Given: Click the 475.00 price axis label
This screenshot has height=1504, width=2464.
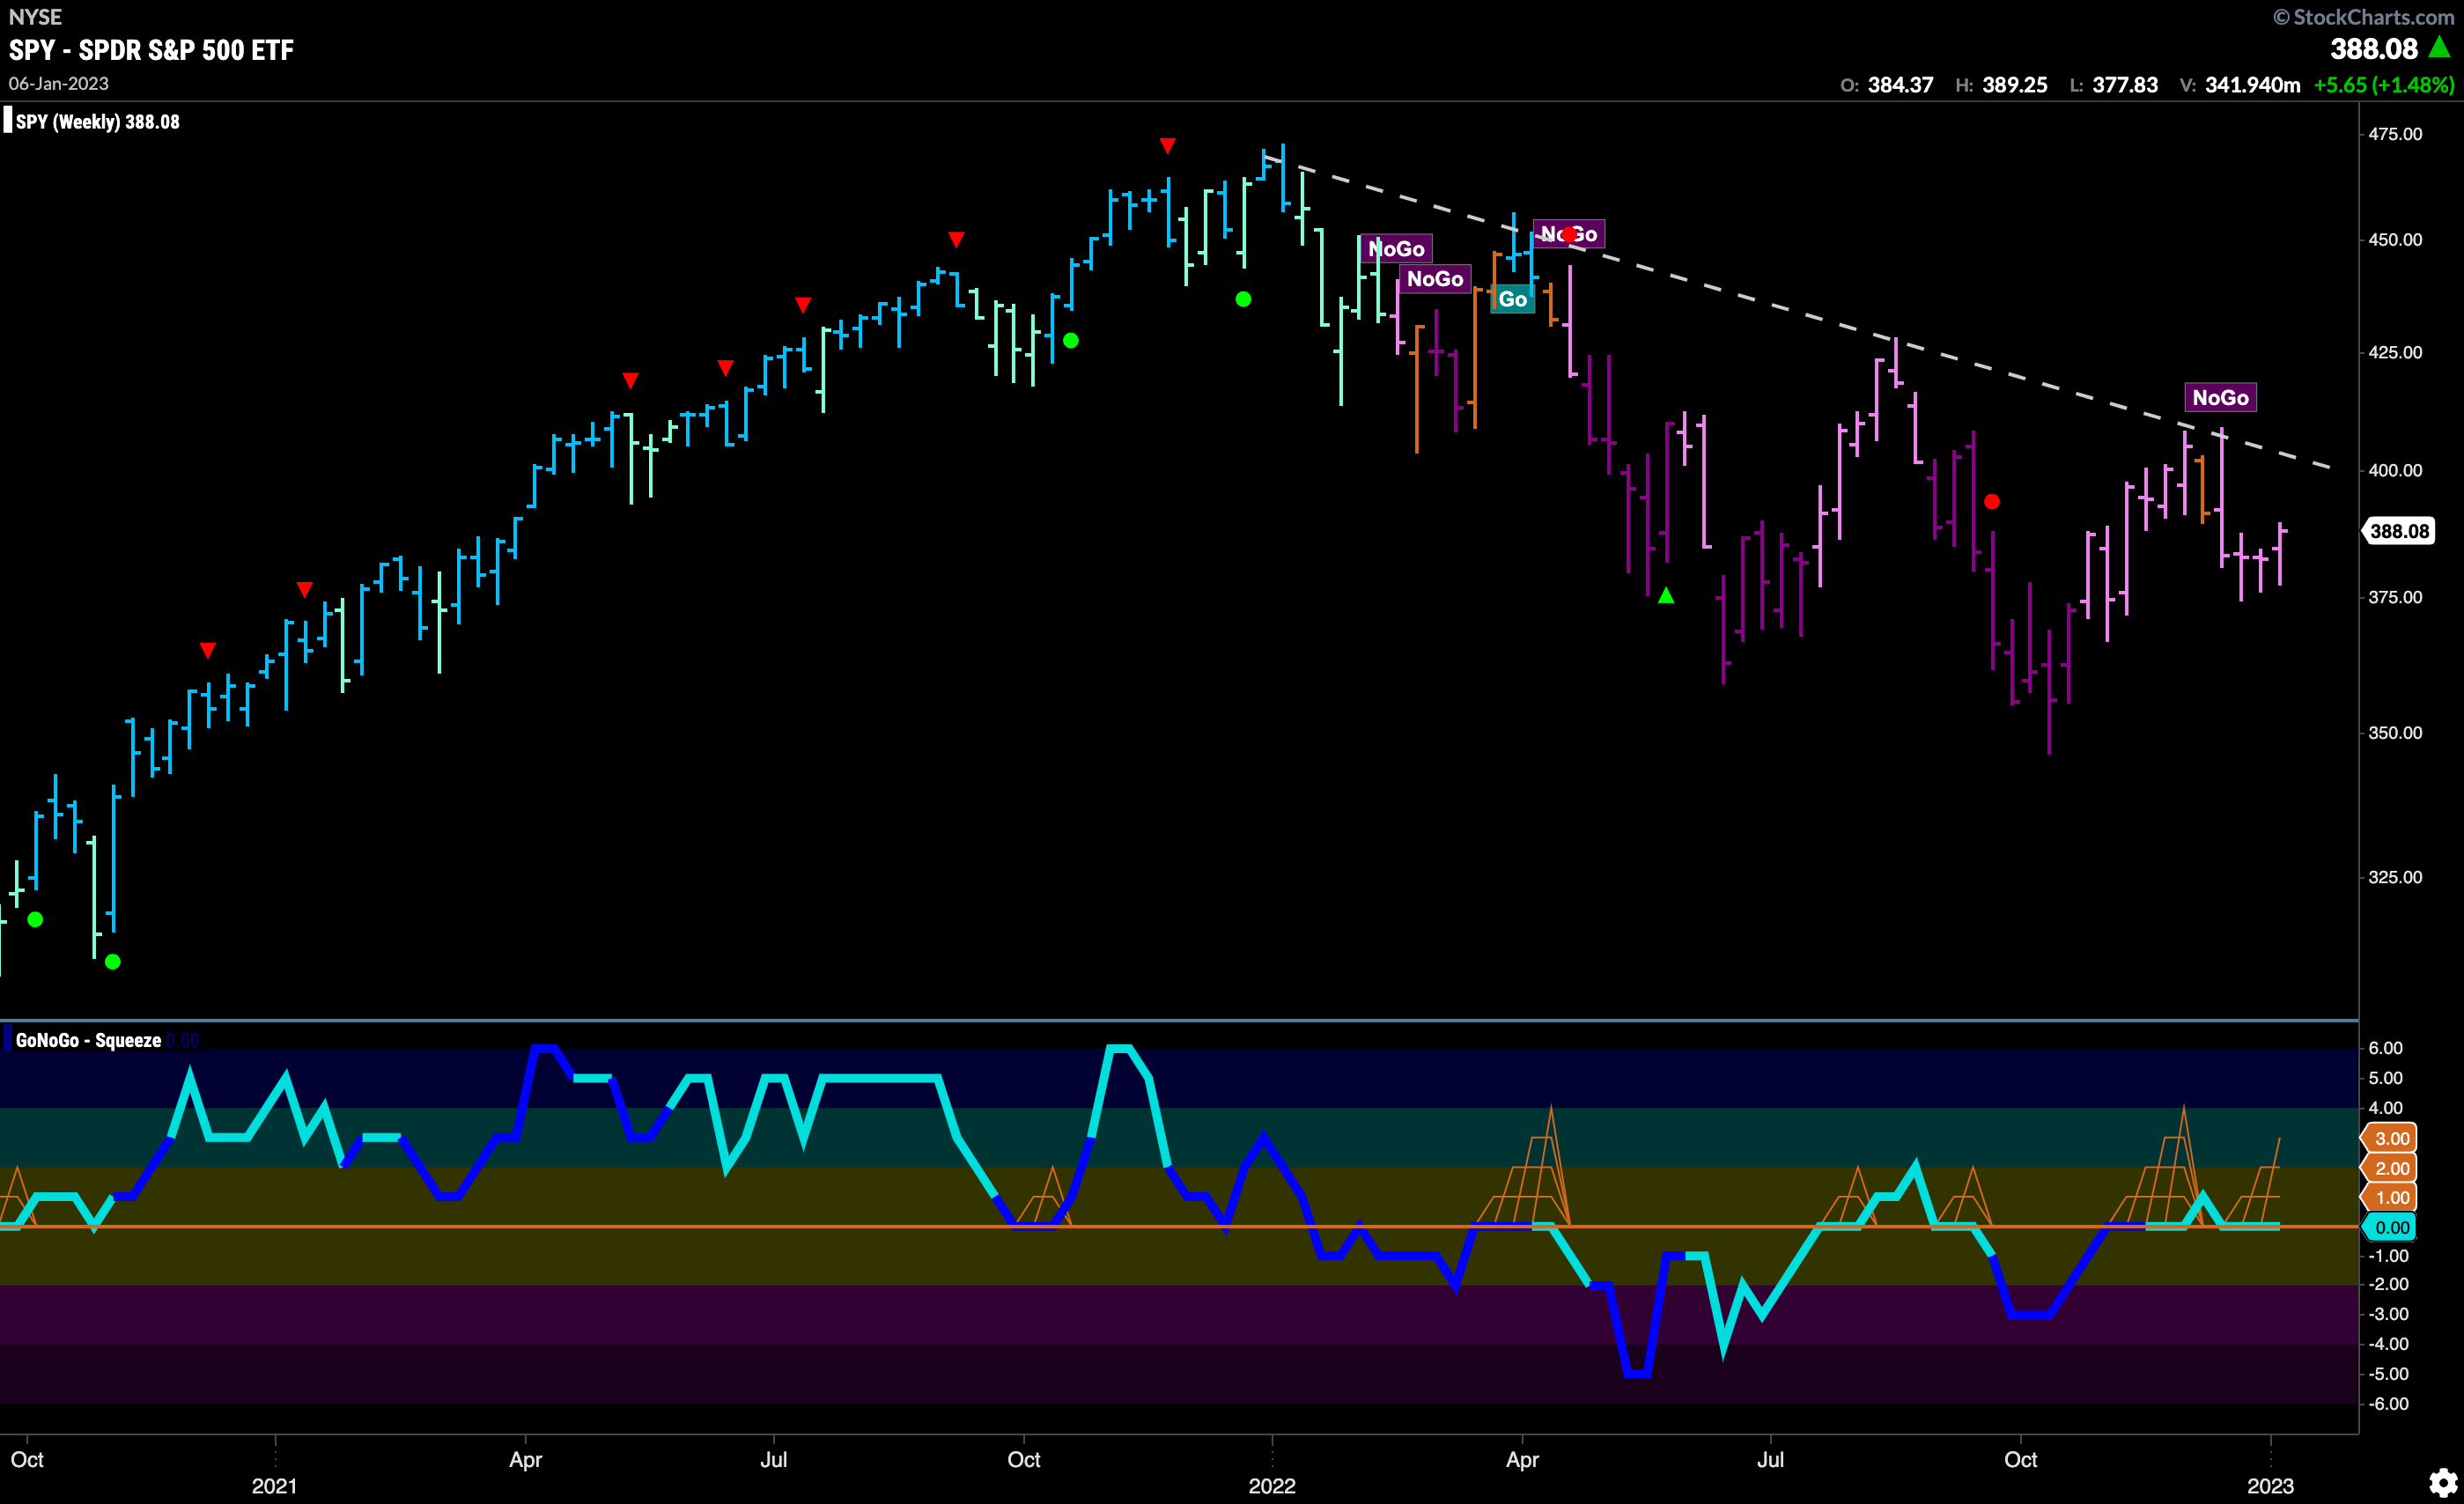Looking at the screenshot, I should click(2395, 134).
